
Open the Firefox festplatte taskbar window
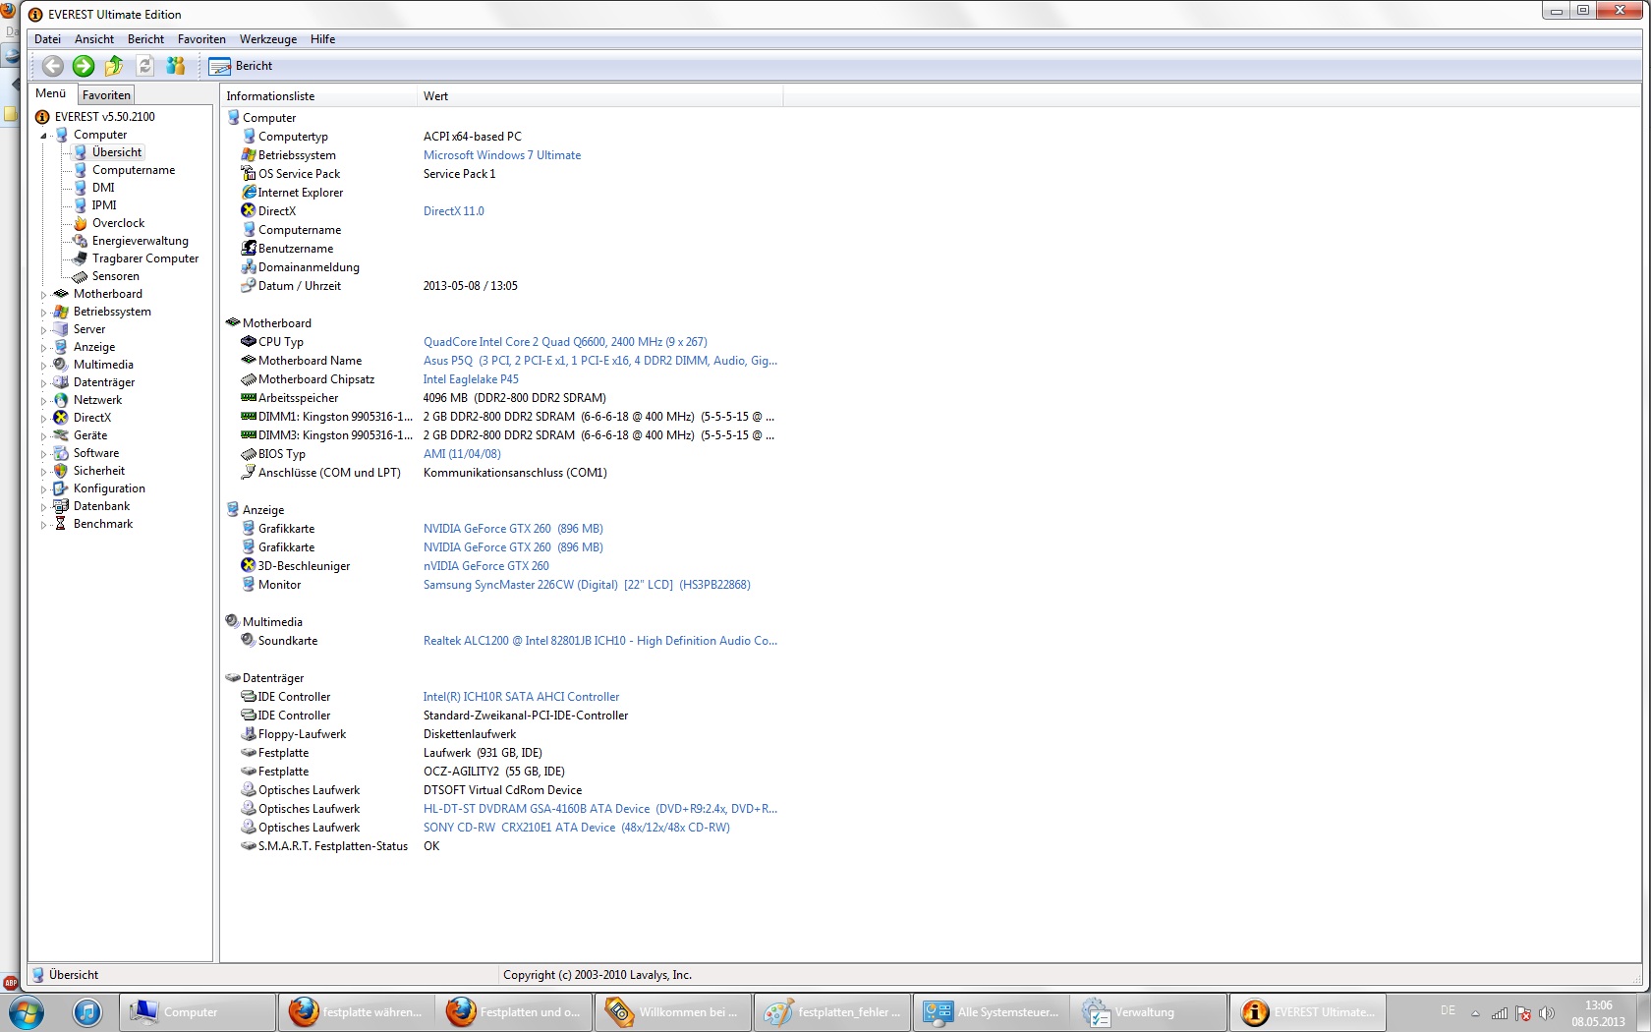(357, 1011)
